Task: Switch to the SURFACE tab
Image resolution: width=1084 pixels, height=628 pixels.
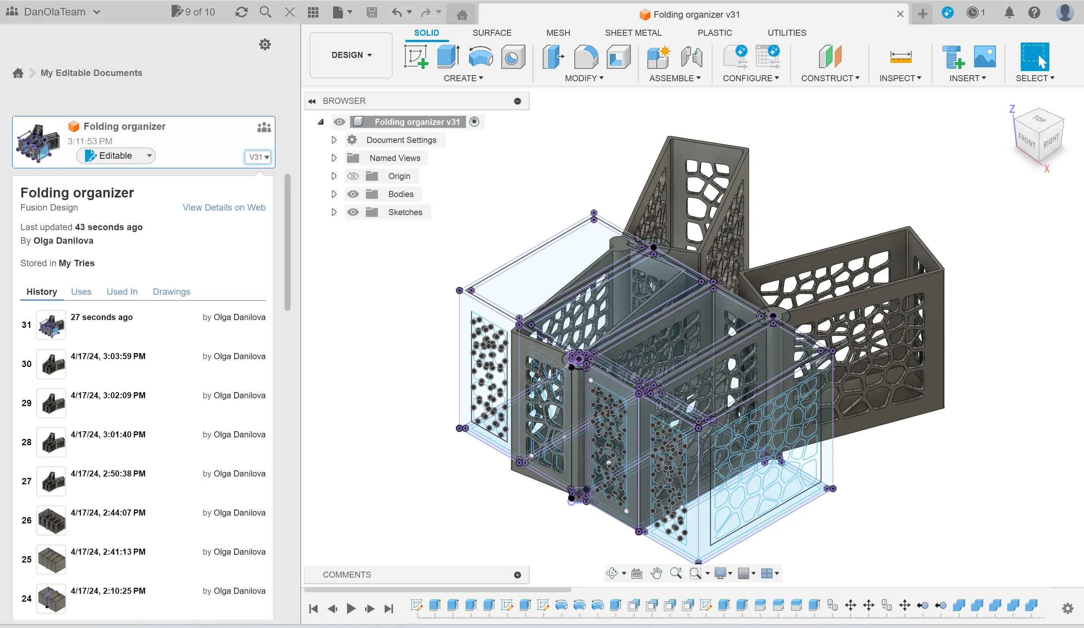Action: pos(492,33)
